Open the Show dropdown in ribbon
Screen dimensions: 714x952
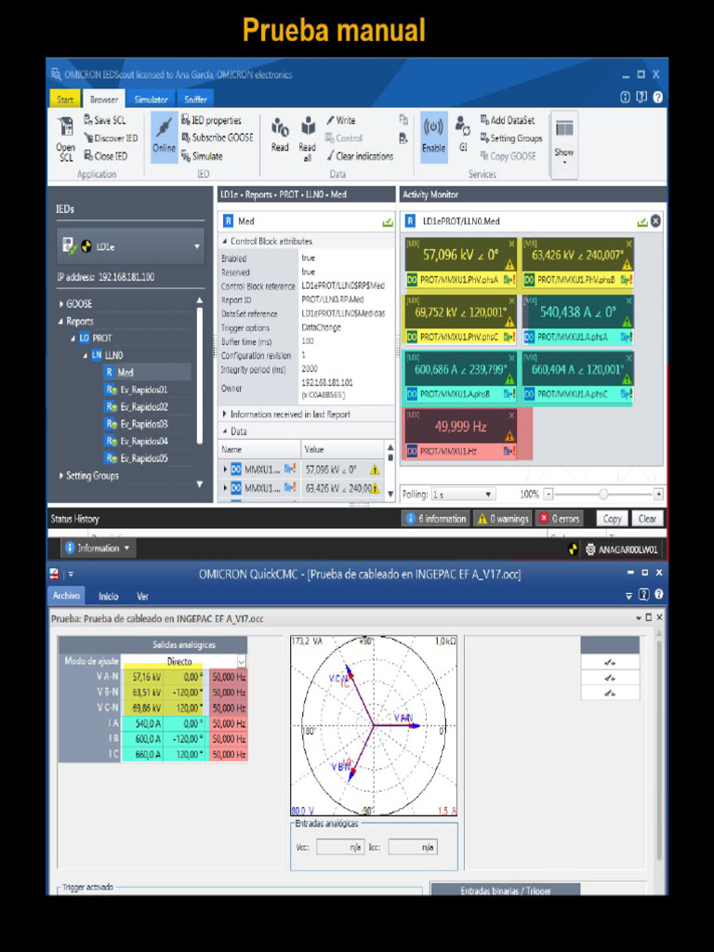tap(564, 144)
